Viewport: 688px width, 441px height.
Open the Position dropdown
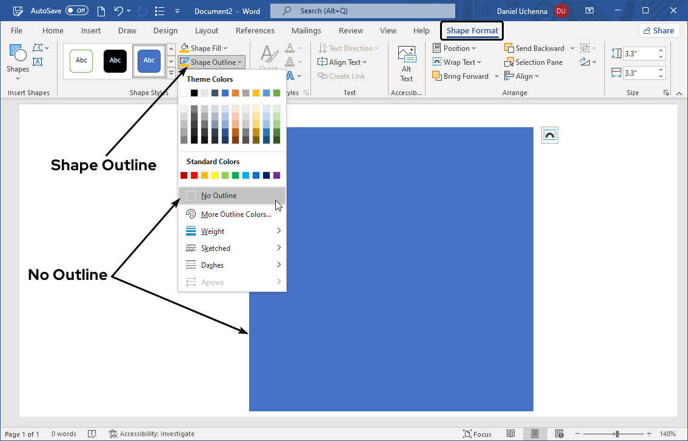455,48
